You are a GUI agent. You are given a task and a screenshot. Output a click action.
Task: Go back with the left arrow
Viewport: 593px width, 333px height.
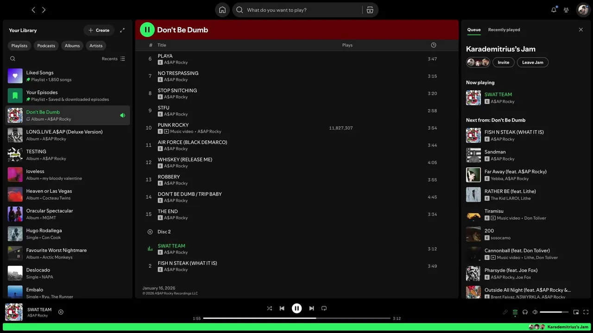click(33, 10)
